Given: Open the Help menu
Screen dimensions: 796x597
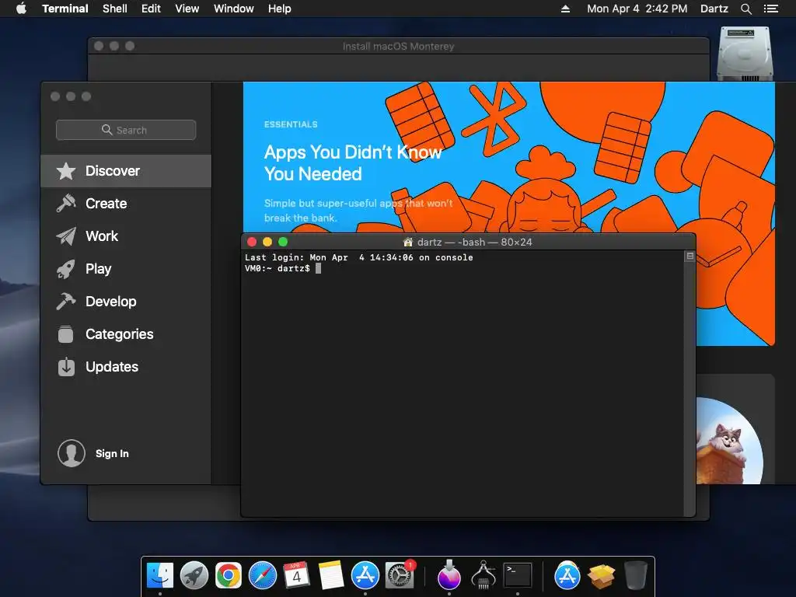Looking at the screenshot, I should coord(280,9).
